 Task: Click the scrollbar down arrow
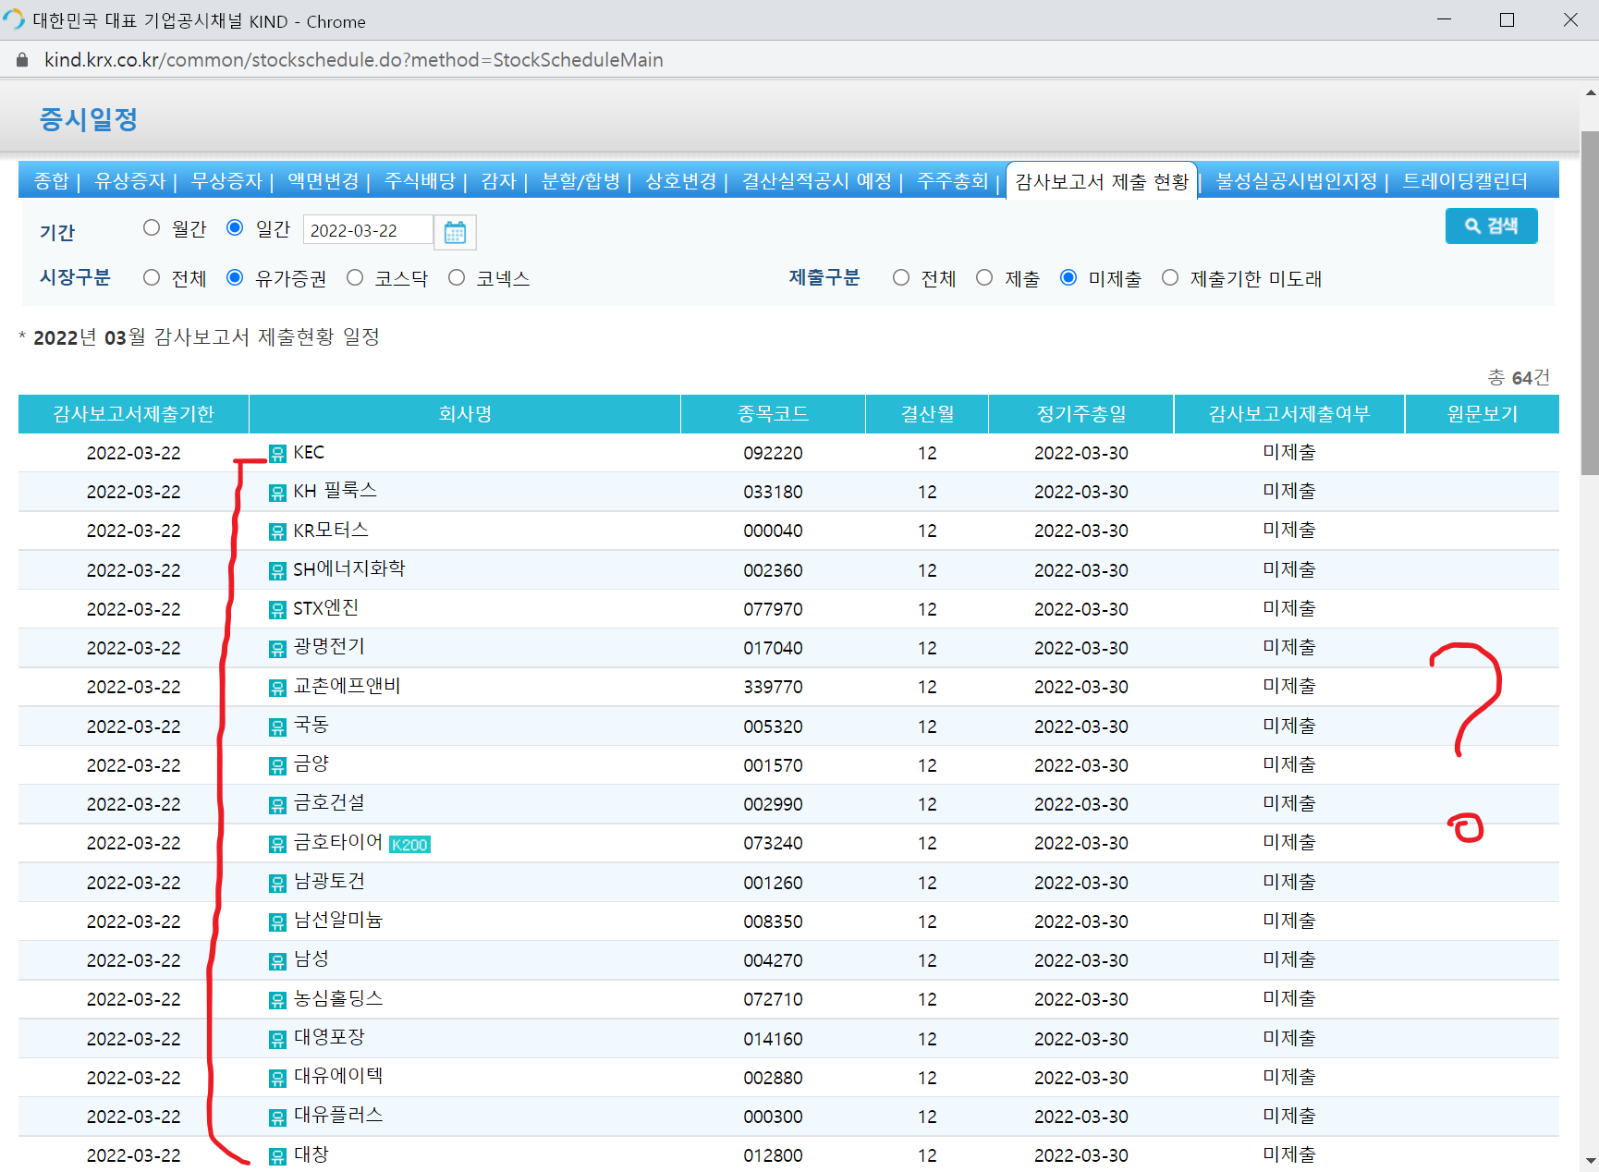1590,1161
